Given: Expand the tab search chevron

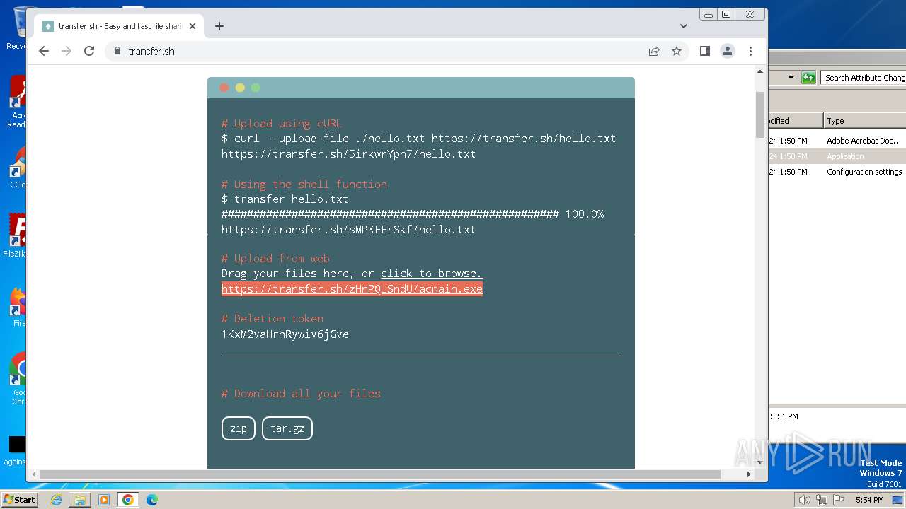Looking at the screenshot, I should point(683,26).
